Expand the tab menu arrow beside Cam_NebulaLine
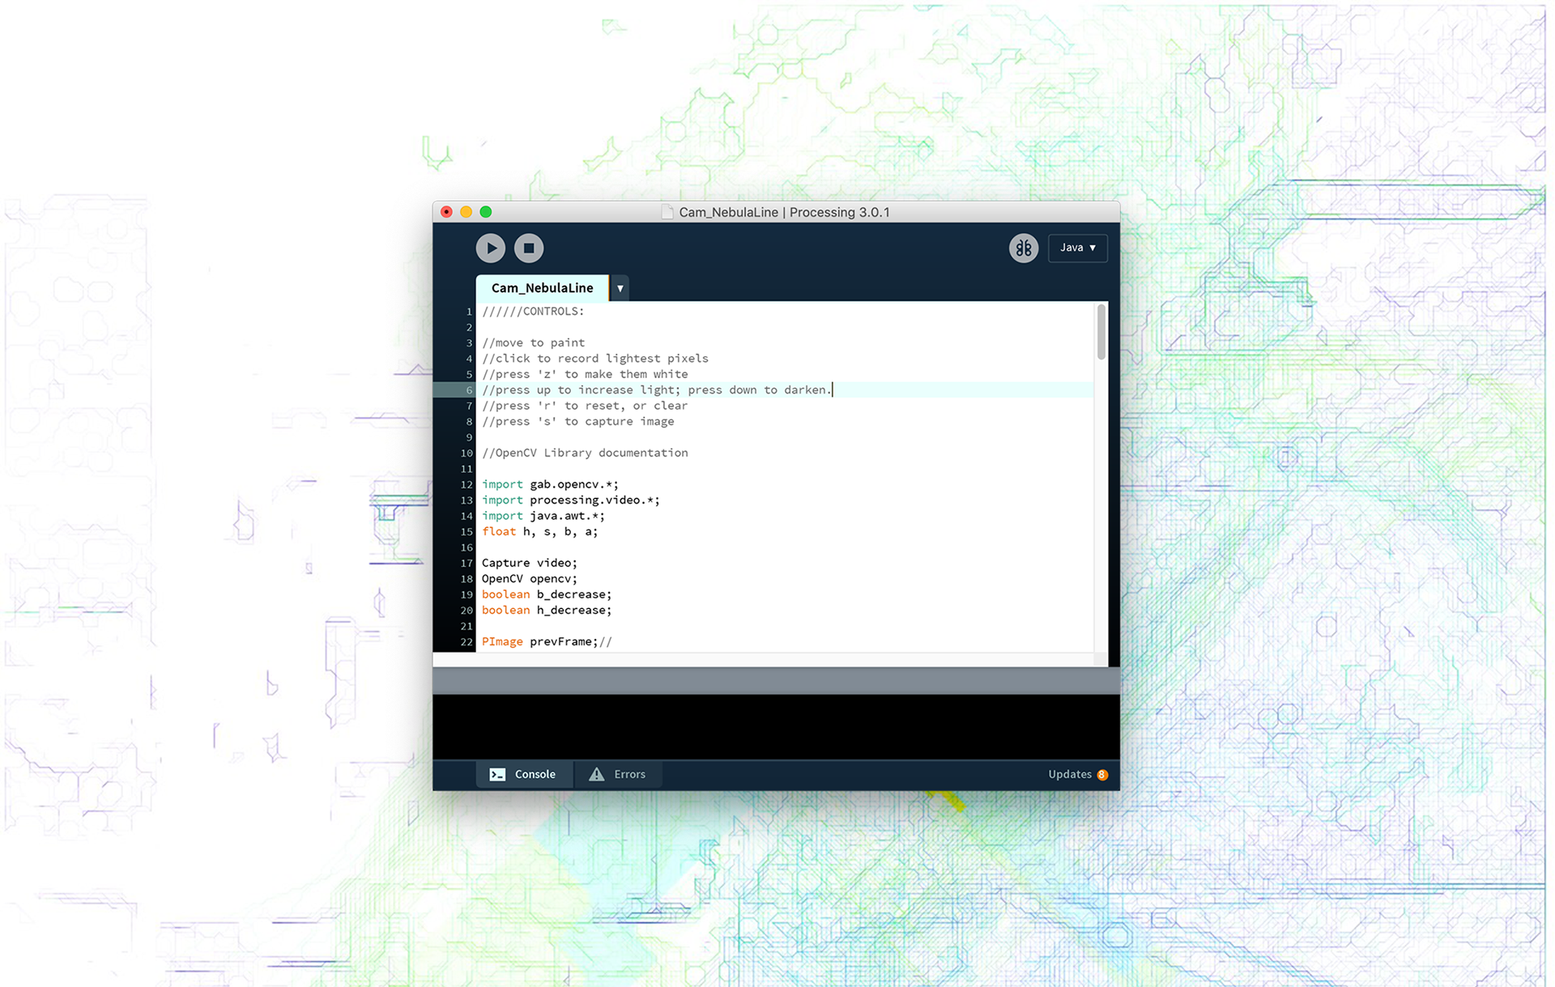The width and height of the screenshot is (1555, 987). (620, 288)
